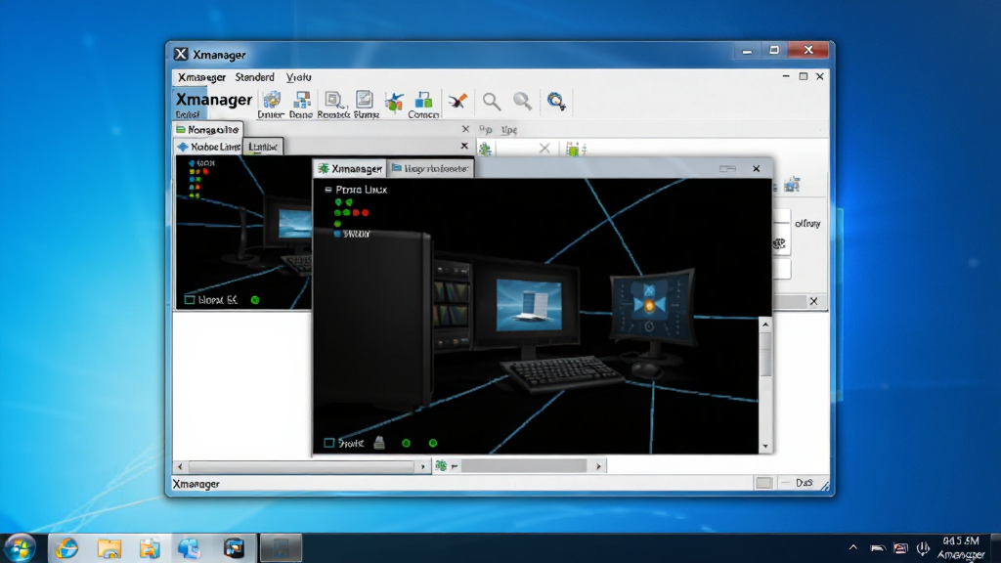
Task: Click the X on the right pane grey bar
Action: tap(813, 301)
